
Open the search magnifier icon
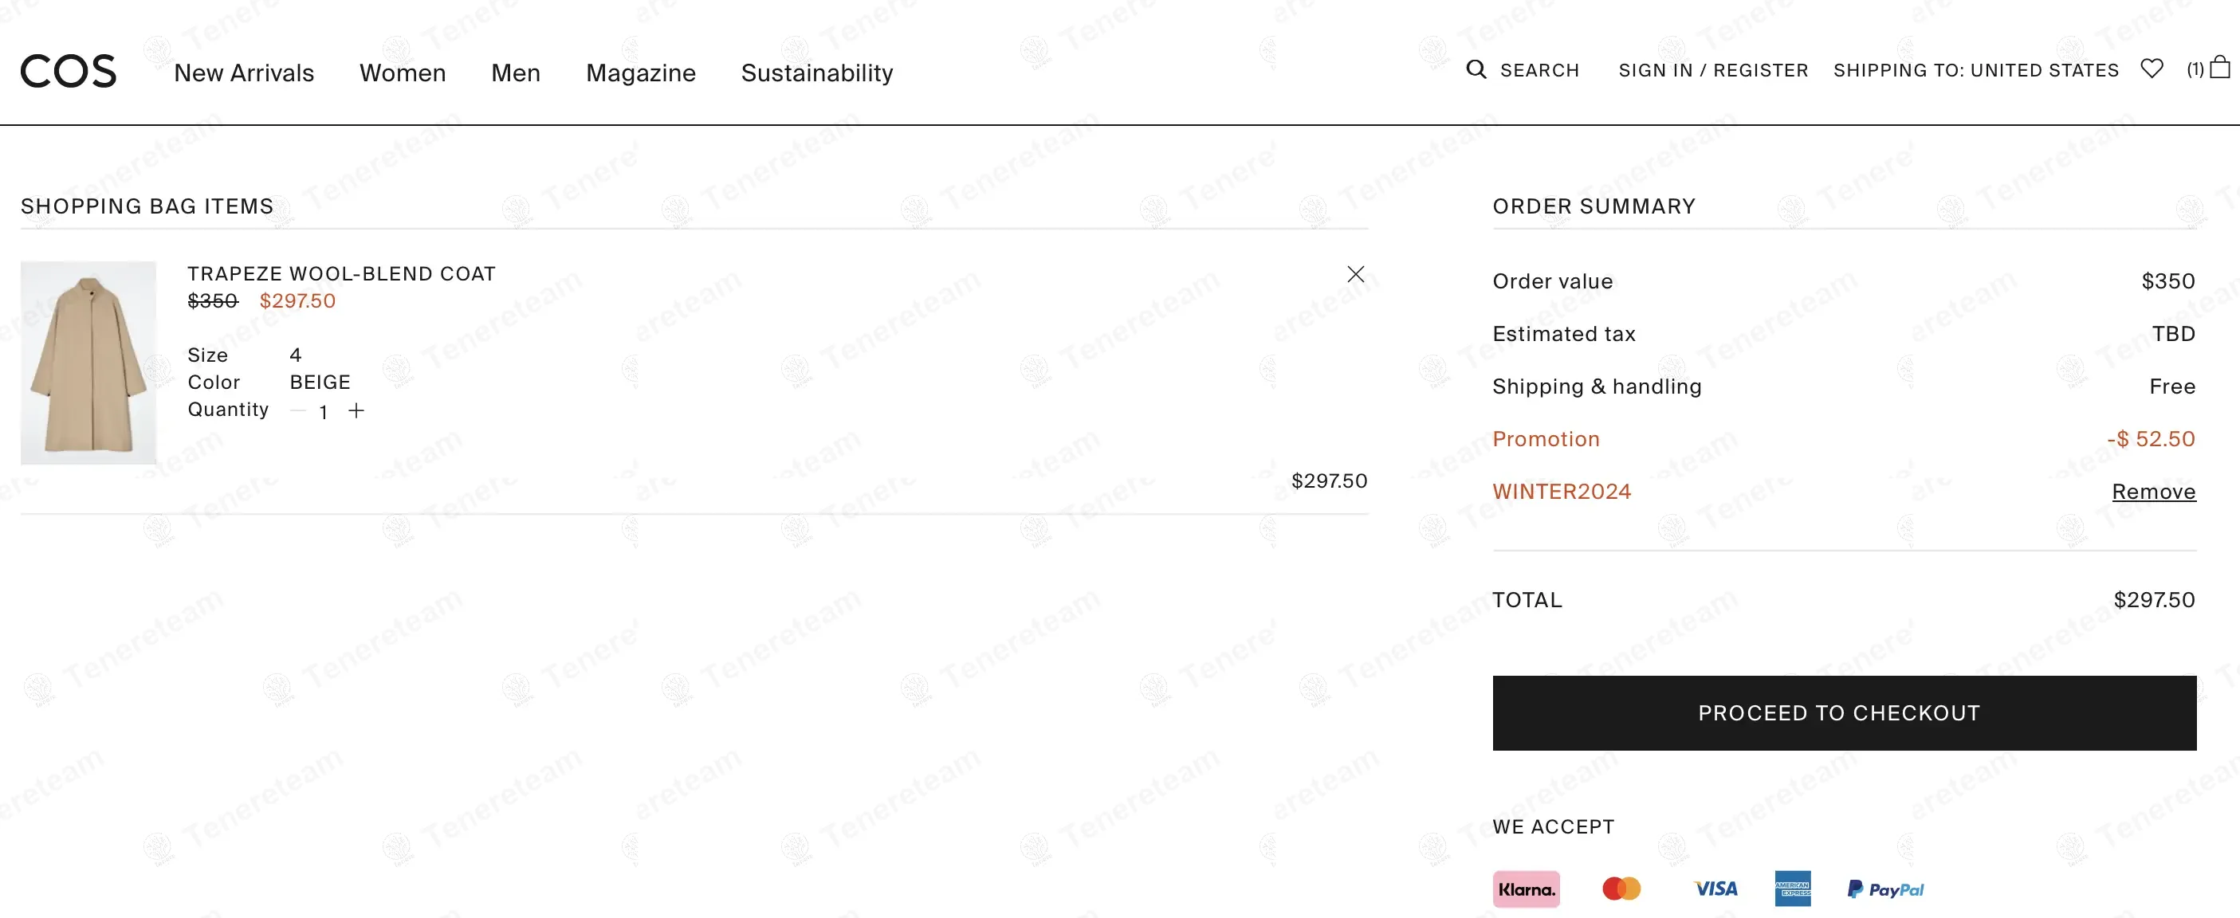click(x=1476, y=69)
